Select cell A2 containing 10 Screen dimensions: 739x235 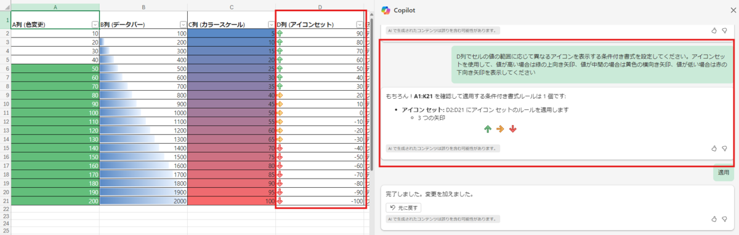coord(55,33)
